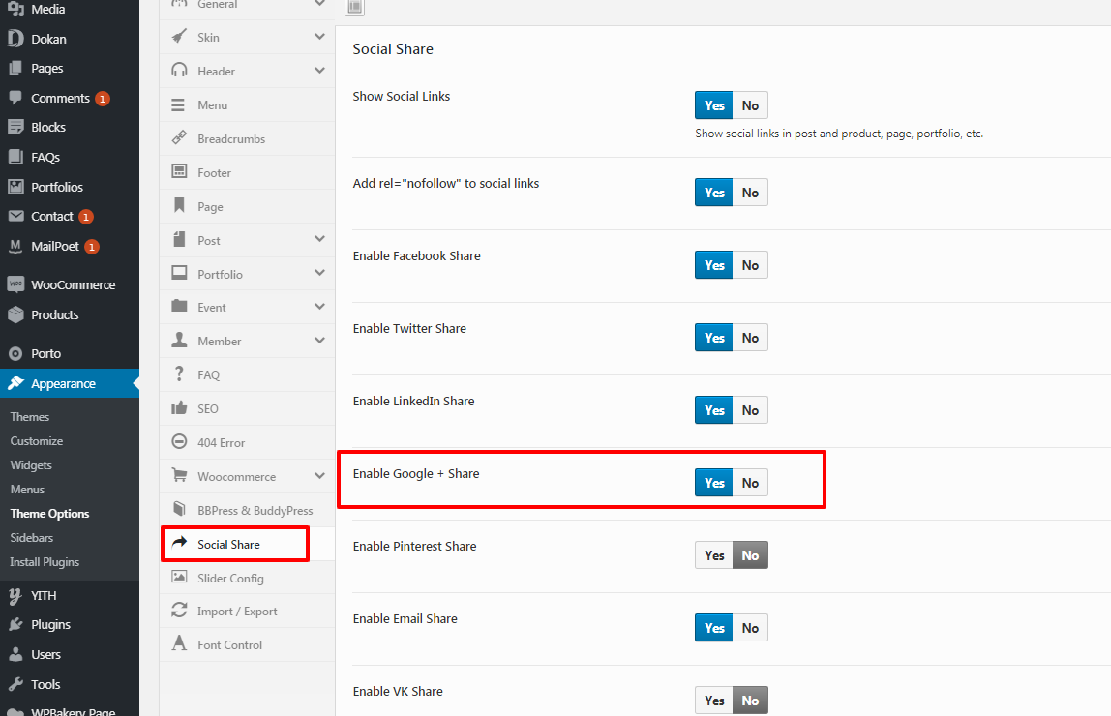Viewport: 1111px width, 716px height.
Task: Click the Pages icon in admin sidebar
Action: [15, 69]
